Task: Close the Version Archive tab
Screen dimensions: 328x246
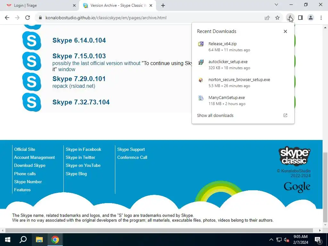Action: pyautogui.click(x=151, y=6)
